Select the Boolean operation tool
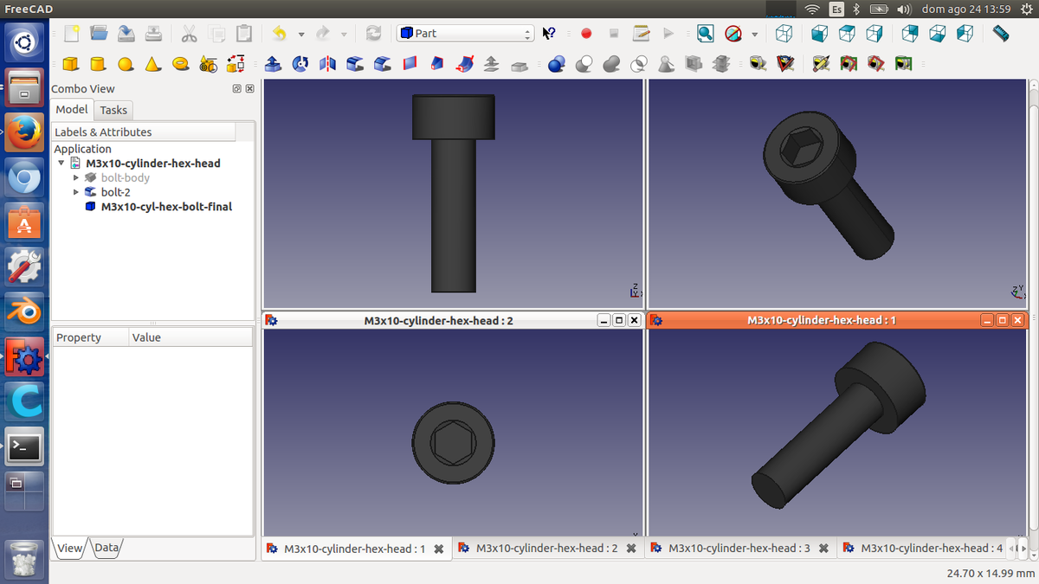The width and height of the screenshot is (1039, 584). [x=556, y=64]
